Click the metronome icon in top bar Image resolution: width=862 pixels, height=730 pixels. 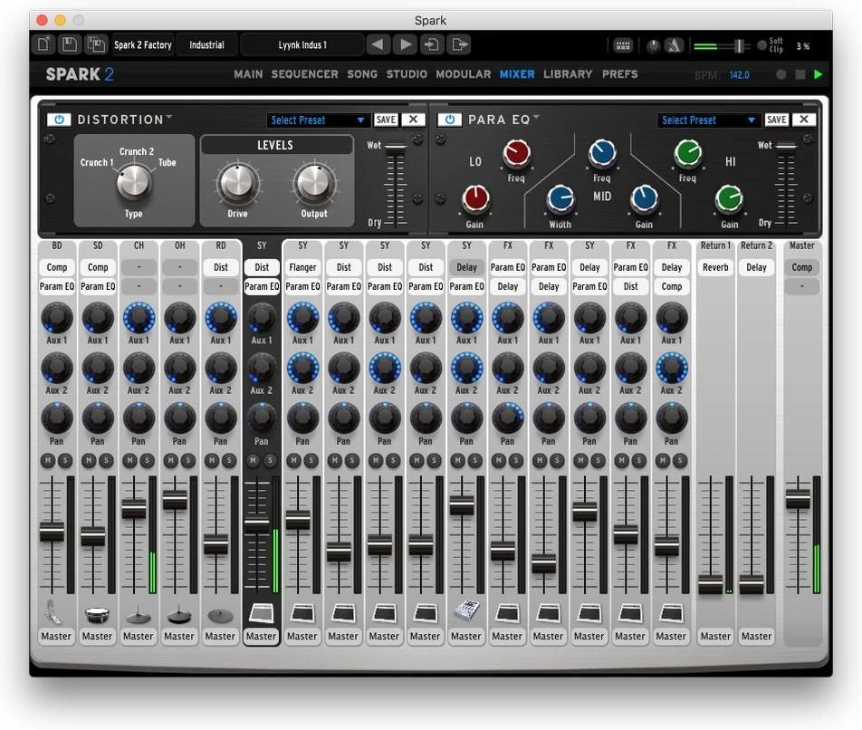tap(674, 45)
